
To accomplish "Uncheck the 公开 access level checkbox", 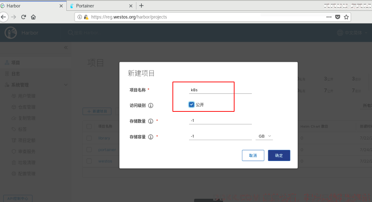I will coord(191,105).
